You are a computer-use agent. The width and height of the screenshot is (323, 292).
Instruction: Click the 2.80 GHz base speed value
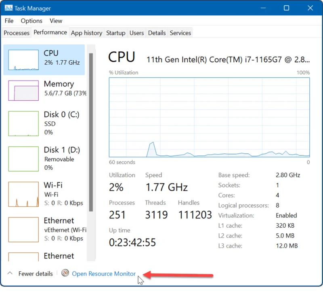pos(288,175)
